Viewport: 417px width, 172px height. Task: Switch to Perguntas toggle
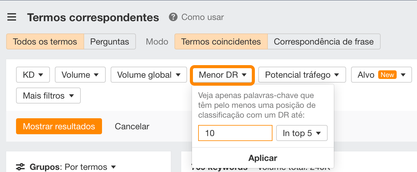tap(110, 41)
